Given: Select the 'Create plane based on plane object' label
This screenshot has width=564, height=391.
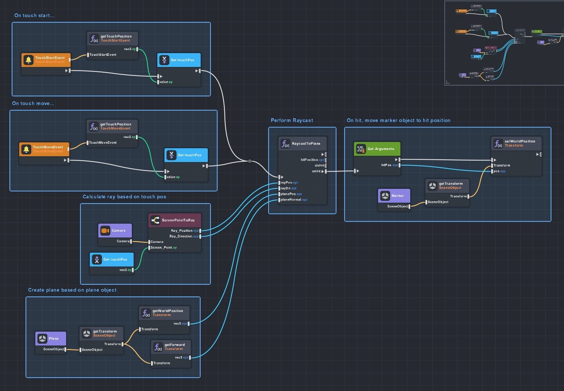Looking at the screenshot, I should pos(72,290).
